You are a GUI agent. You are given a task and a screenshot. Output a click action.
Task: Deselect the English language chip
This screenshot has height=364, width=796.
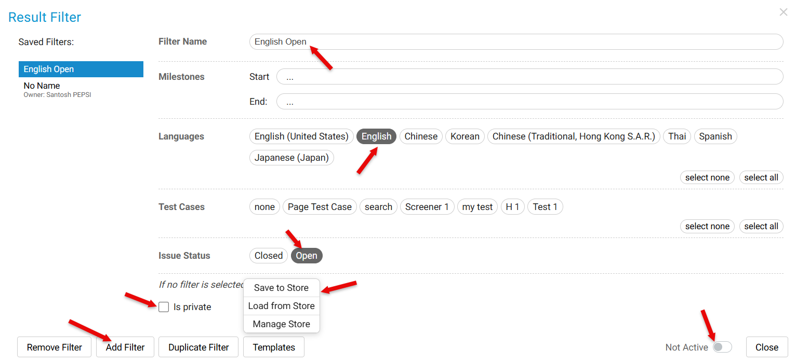pos(376,136)
